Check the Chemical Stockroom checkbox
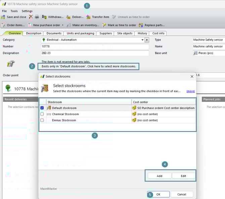Screen dimensions: 225x199 tap(42, 114)
